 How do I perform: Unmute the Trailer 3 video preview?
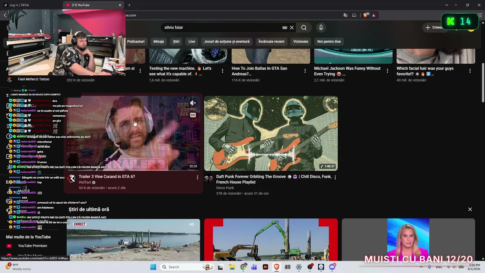coord(193,103)
